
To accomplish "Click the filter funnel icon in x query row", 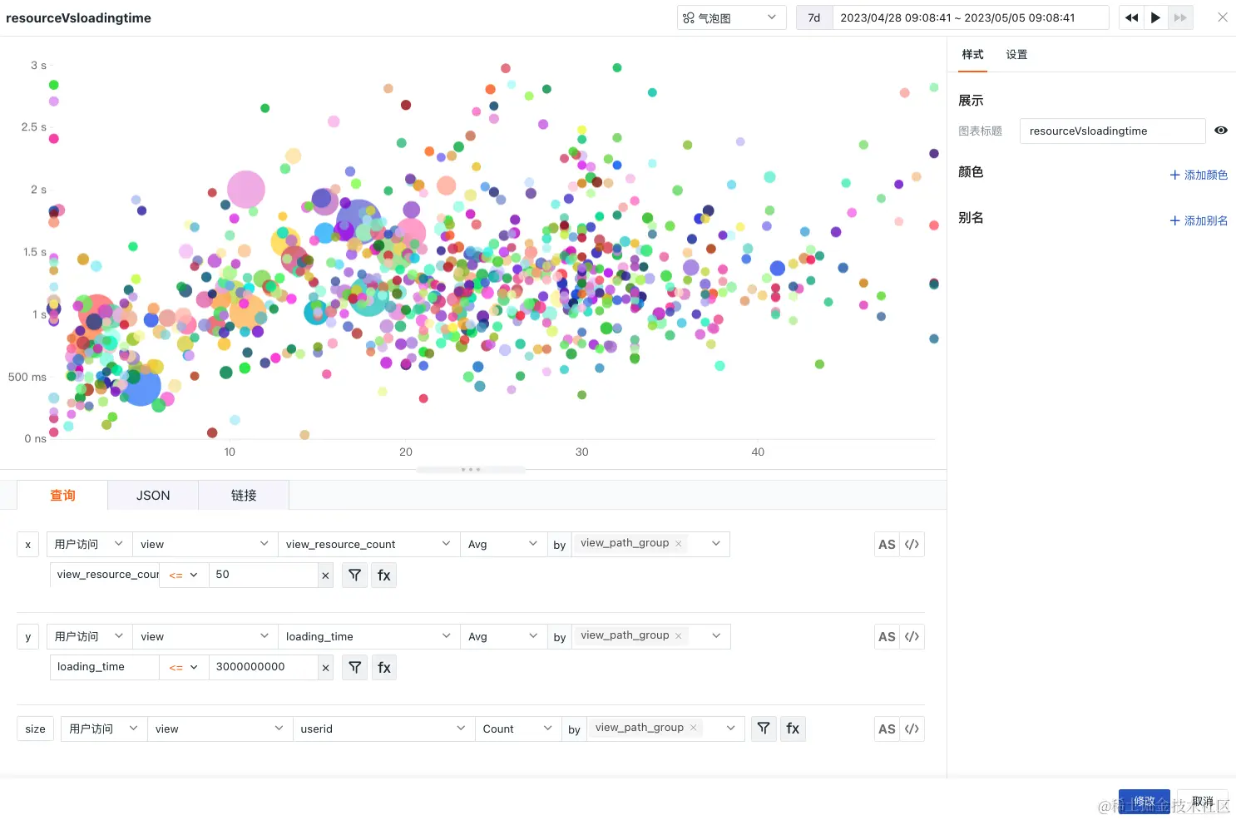I will tap(355, 575).
